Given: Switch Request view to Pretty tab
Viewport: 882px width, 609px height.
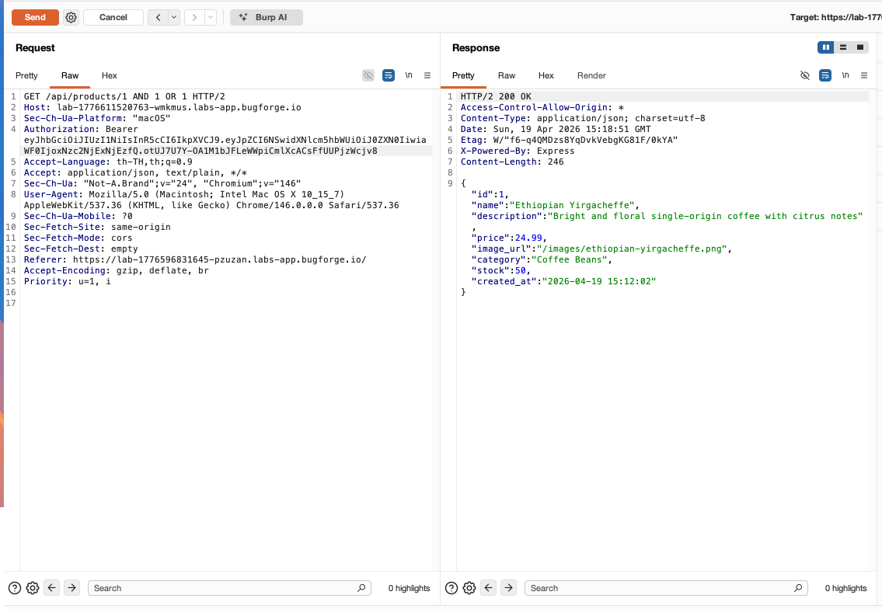Looking at the screenshot, I should click(26, 75).
